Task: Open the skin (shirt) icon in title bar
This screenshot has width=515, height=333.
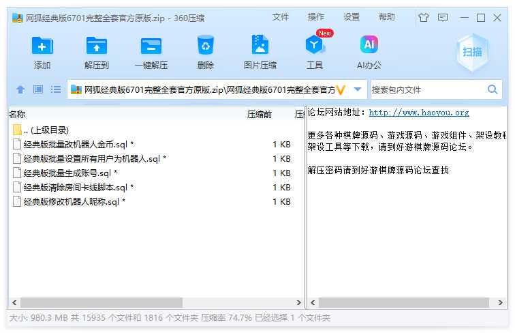Action: point(424,17)
